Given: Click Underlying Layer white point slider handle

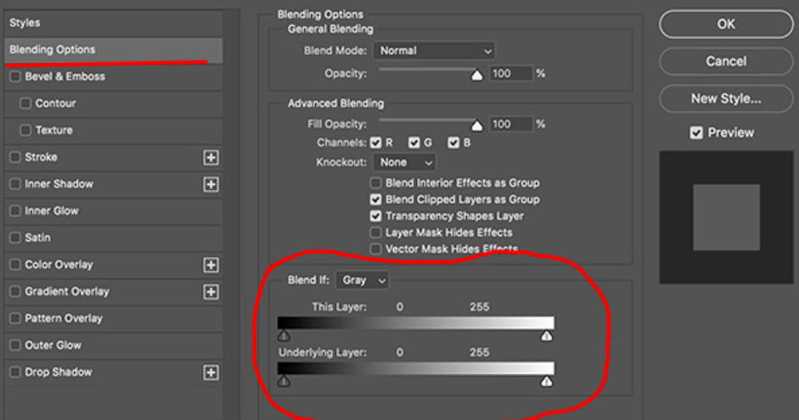Looking at the screenshot, I should click(547, 381).
